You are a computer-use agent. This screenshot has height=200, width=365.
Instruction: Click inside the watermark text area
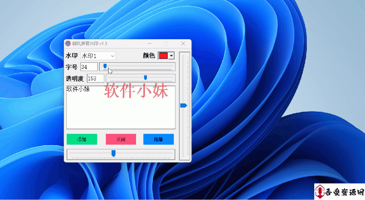121,107
